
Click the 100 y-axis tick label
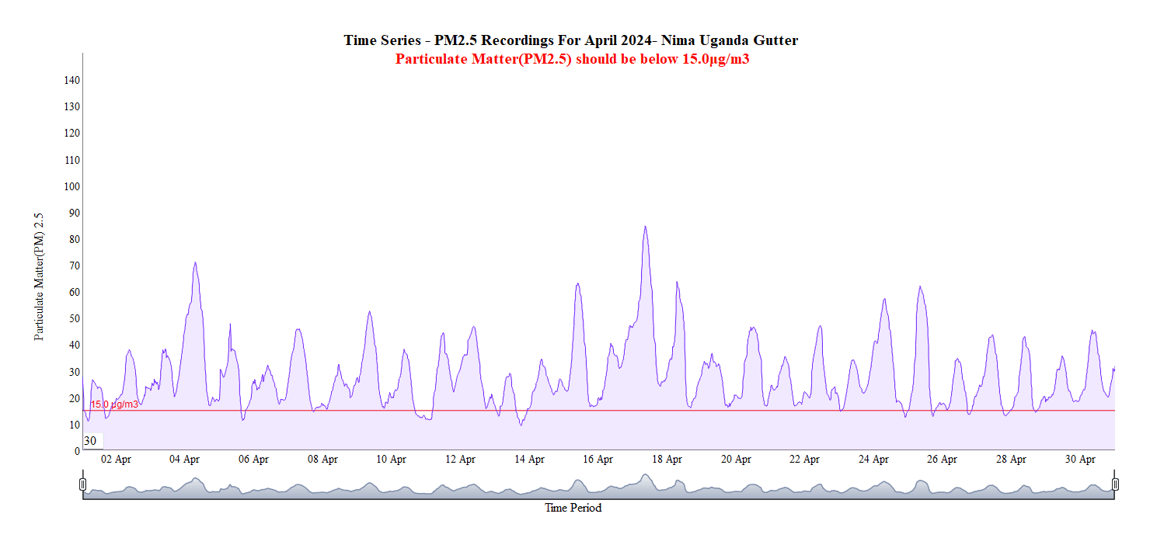(71, 186)
